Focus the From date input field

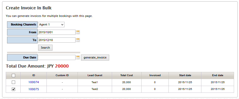(x=57, y=32)
